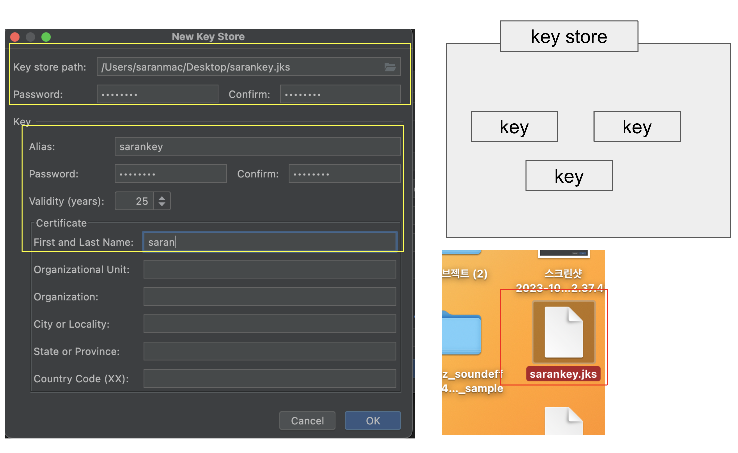The width and height of the screenshot is (738, 453).
Task: Click the Organization input field
Action: [x=269, y=297]
